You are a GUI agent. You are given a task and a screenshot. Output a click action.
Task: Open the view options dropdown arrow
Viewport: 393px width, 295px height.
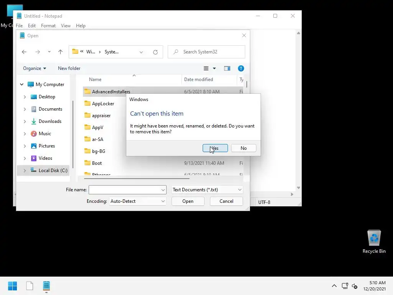tap(214, 68)
